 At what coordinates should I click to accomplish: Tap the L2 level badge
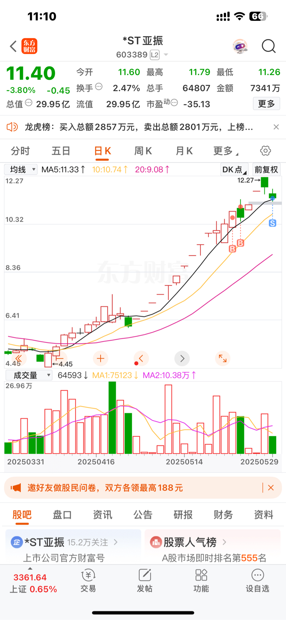click(155, 55)
